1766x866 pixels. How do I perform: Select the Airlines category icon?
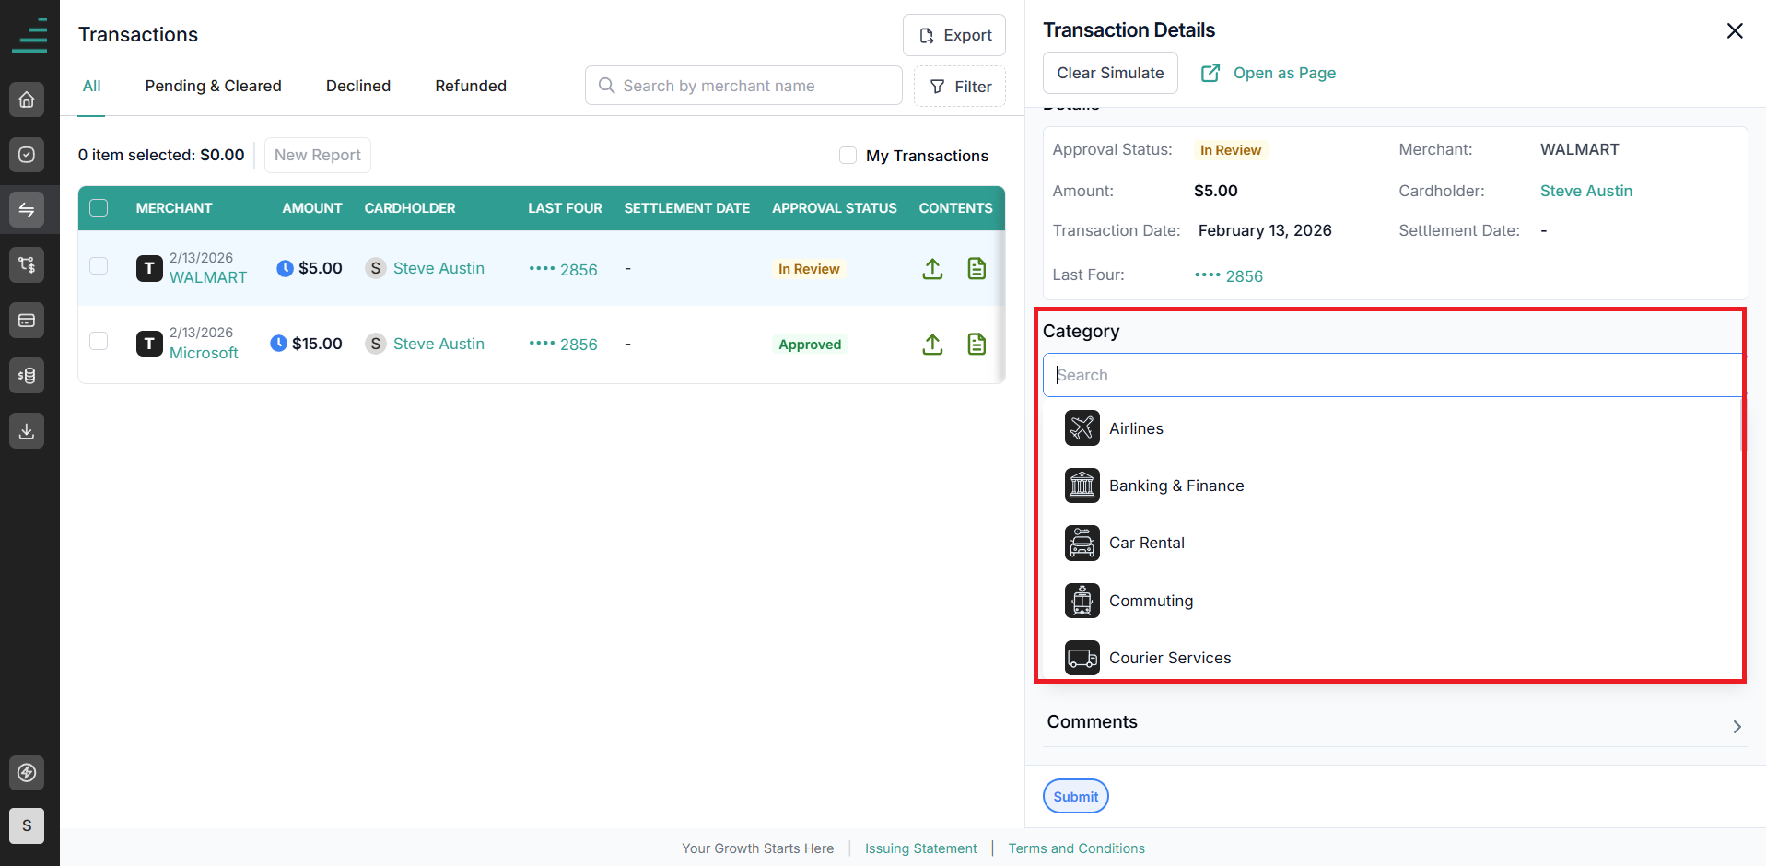[1082, 428]
